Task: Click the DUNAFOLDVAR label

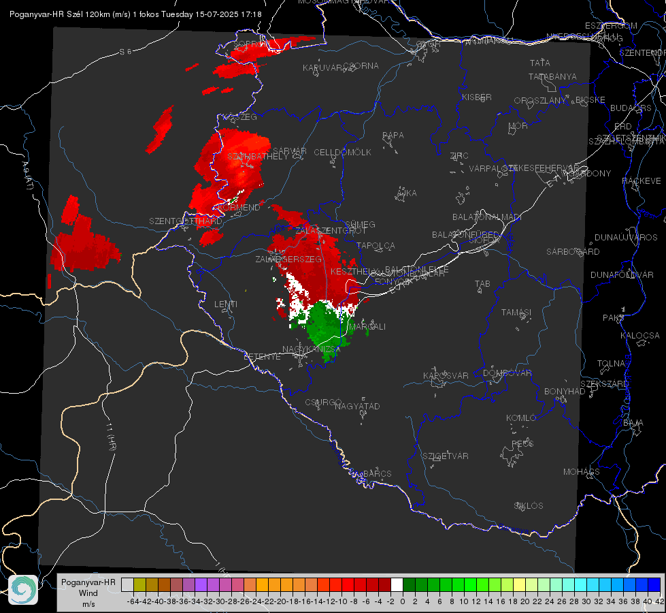Action: pyautogui.click(x=622, y=274)
